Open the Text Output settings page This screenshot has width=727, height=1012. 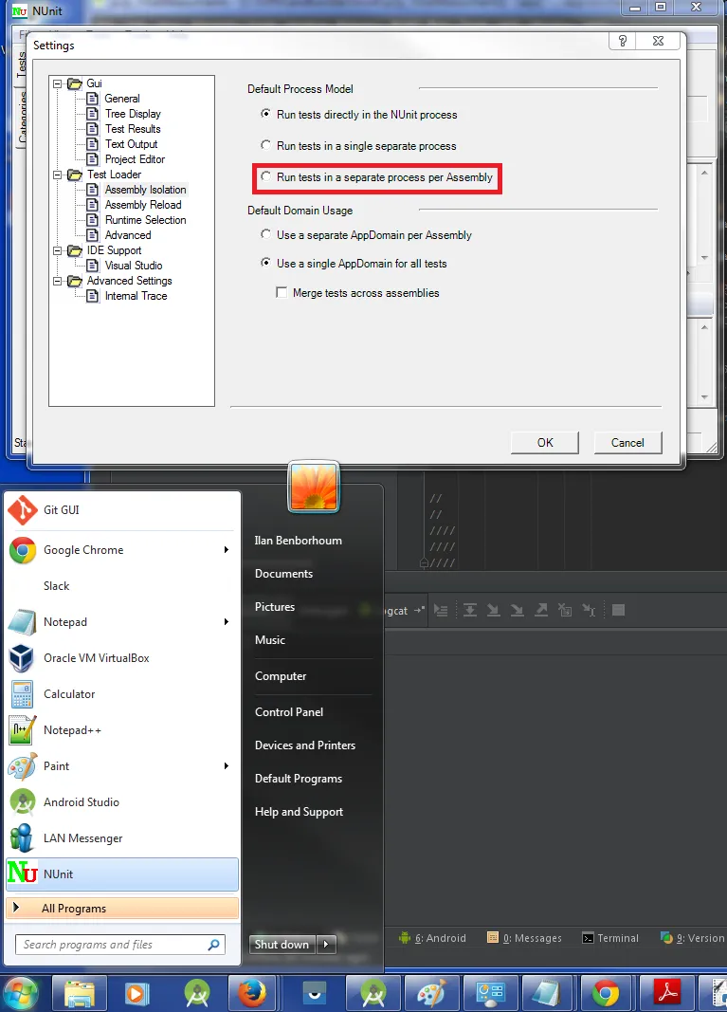131,144
